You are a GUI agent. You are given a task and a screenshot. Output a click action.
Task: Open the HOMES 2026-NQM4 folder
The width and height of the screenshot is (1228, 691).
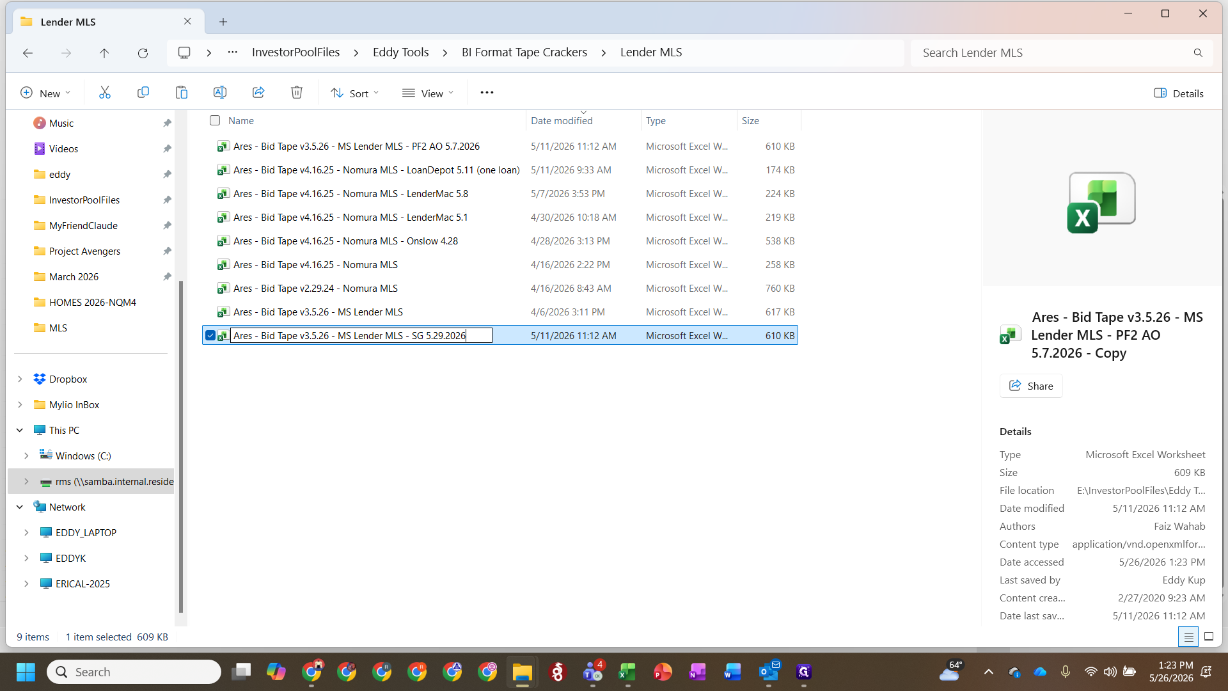(93, 302)
